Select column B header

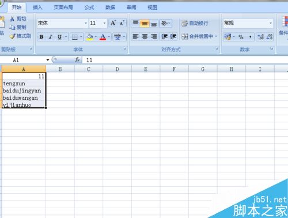coord(60,69)
